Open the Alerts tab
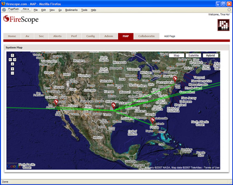The width and height of the screenshot is (233, 185). [57, 36]
